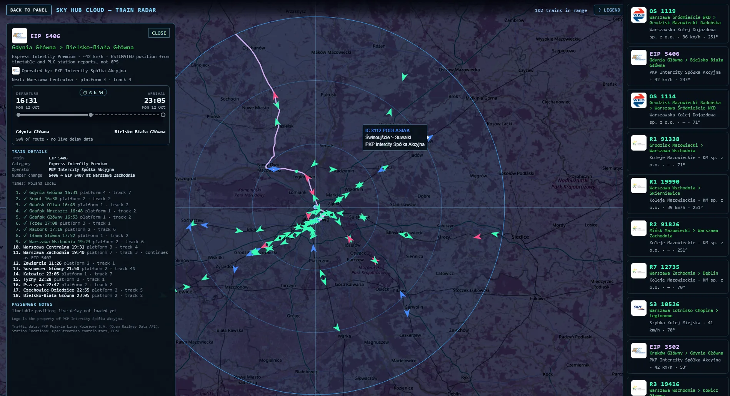Click stop 11 Warszawa Zachodnia 19:40

coord(91,255)
